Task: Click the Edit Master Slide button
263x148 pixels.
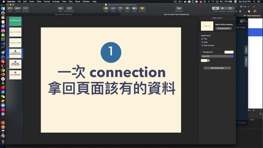Action: coord(217,68)
